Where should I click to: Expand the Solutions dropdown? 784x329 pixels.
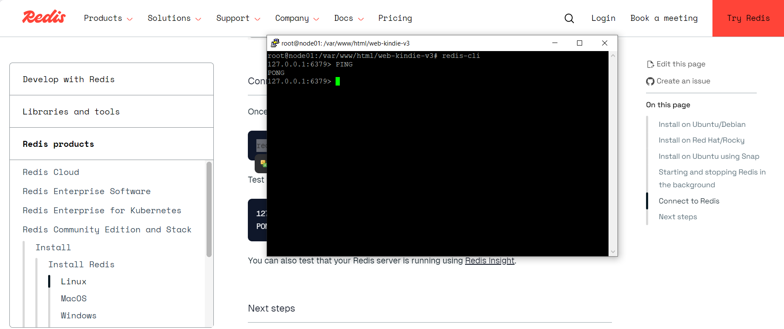click(x=174, y=18)
